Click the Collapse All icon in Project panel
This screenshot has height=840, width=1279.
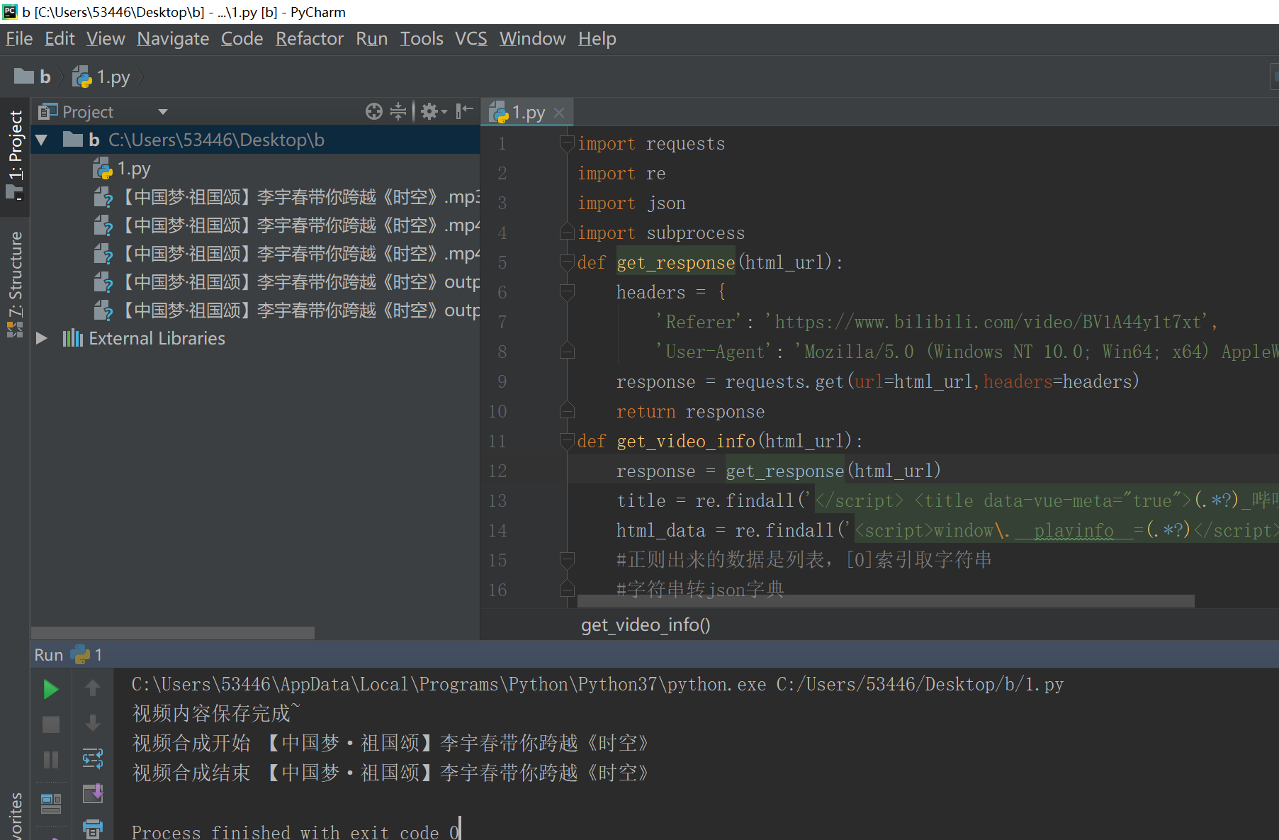(x=398, y=111)
